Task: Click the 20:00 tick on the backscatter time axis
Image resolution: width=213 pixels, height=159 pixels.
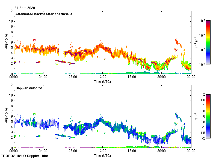Action: point(161,77)
